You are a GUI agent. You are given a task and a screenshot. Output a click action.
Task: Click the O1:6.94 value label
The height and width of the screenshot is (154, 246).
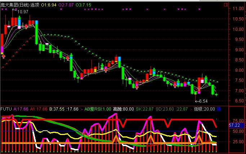49,5
